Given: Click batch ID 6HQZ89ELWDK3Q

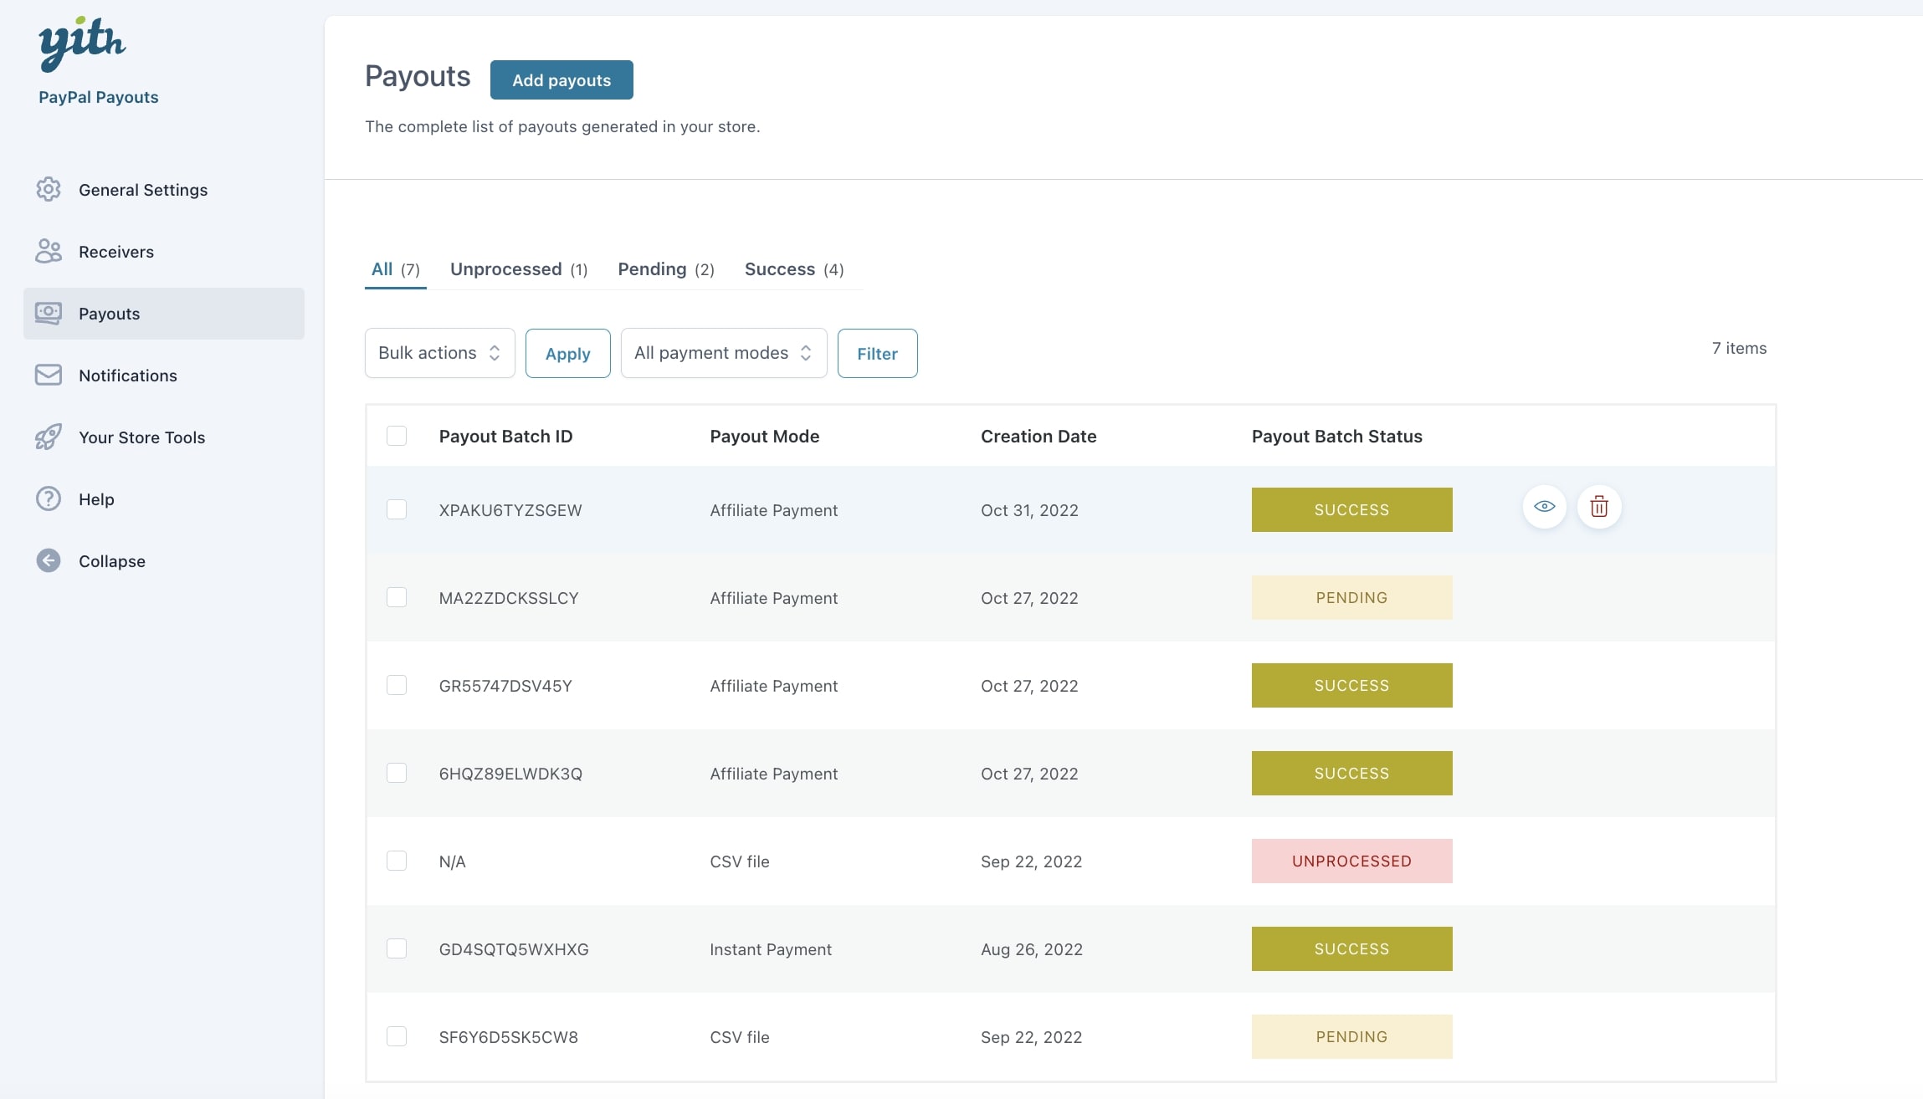Looking at the screenshot, I should (510, 774).
